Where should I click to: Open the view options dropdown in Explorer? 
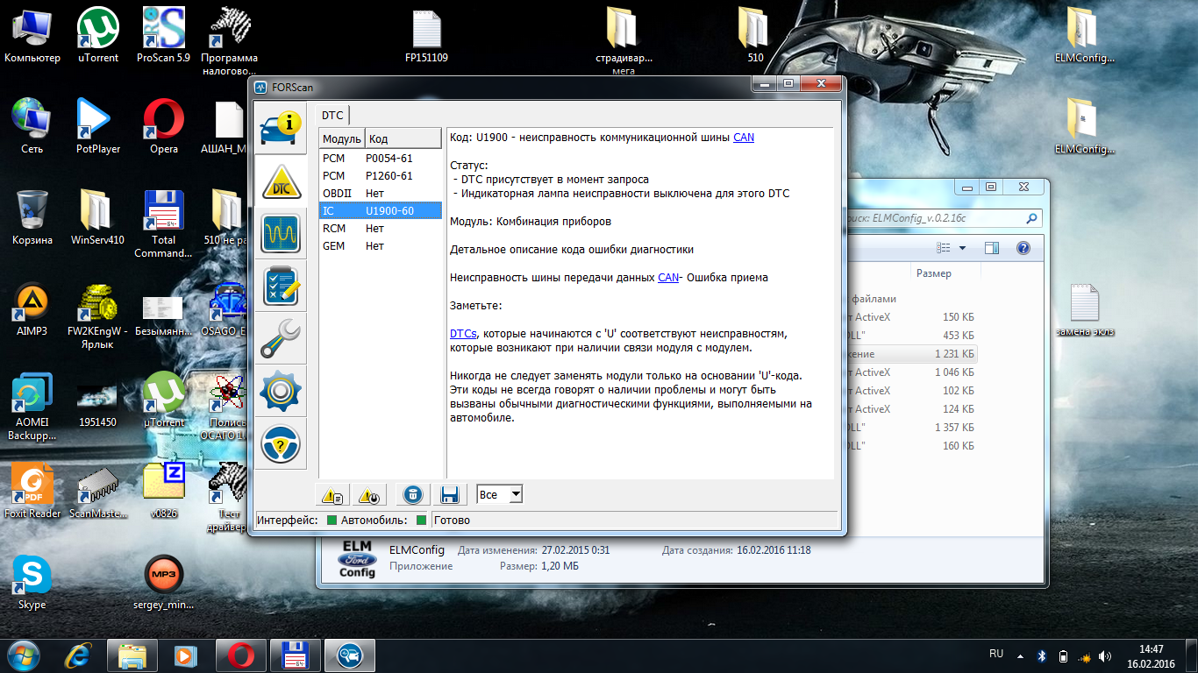[x=962, y=248]
